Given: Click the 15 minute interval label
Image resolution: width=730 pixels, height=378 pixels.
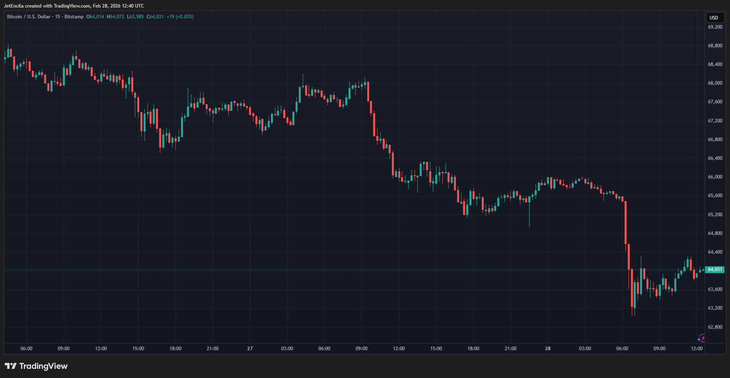Looking at the screenshot, I should click(x=58, y=17).
